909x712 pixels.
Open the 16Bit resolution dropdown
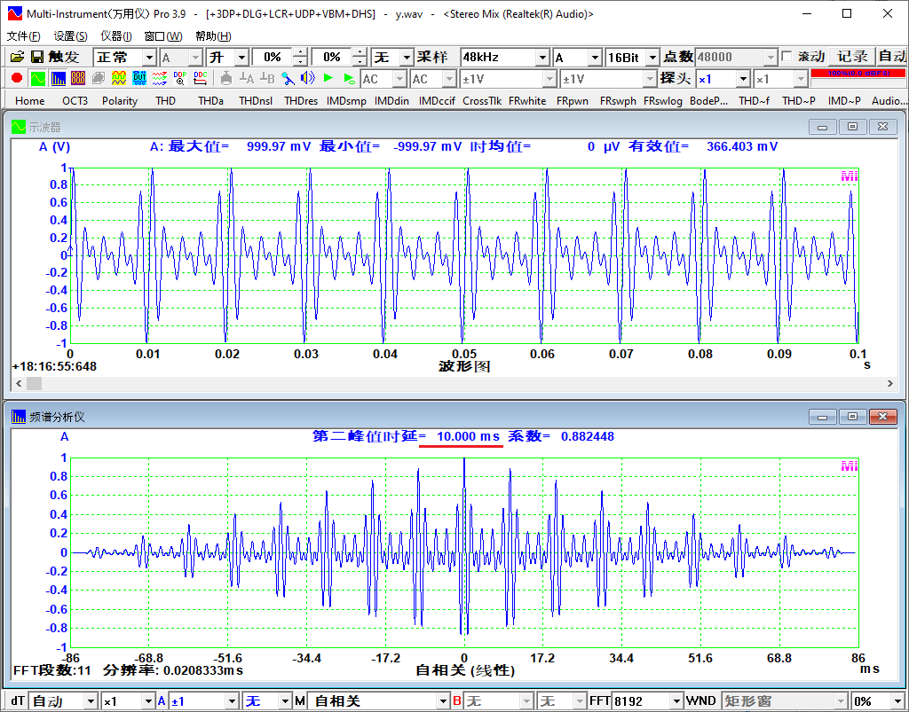[652, 58]
